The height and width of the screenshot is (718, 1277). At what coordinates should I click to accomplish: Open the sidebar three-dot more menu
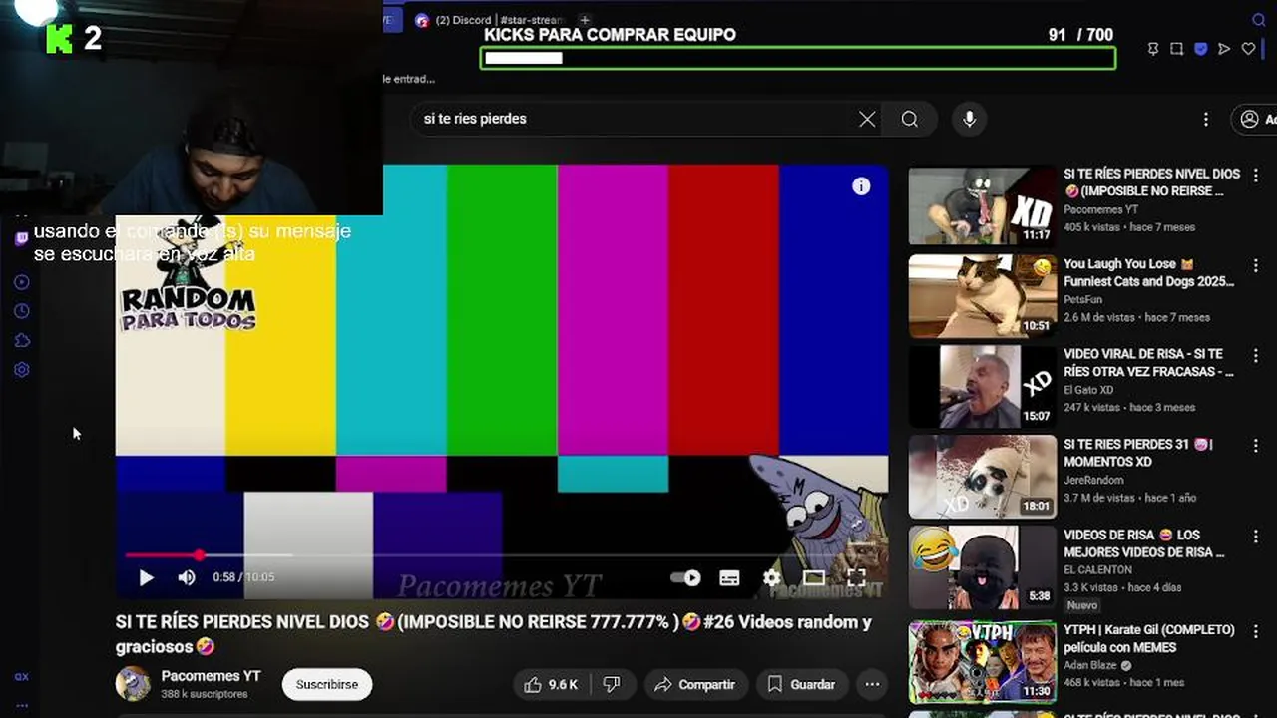(x=22, y=705)
